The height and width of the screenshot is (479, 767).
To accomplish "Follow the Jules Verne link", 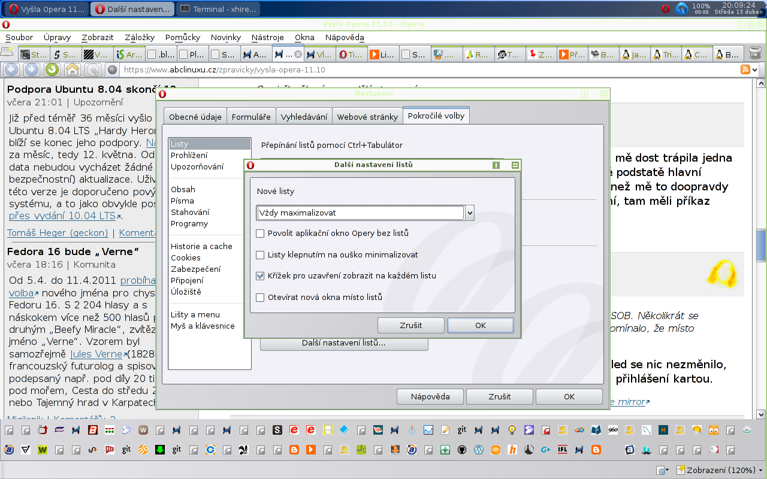I will coord(96,354).
